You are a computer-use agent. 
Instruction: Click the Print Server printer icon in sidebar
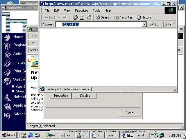(7, 72)
